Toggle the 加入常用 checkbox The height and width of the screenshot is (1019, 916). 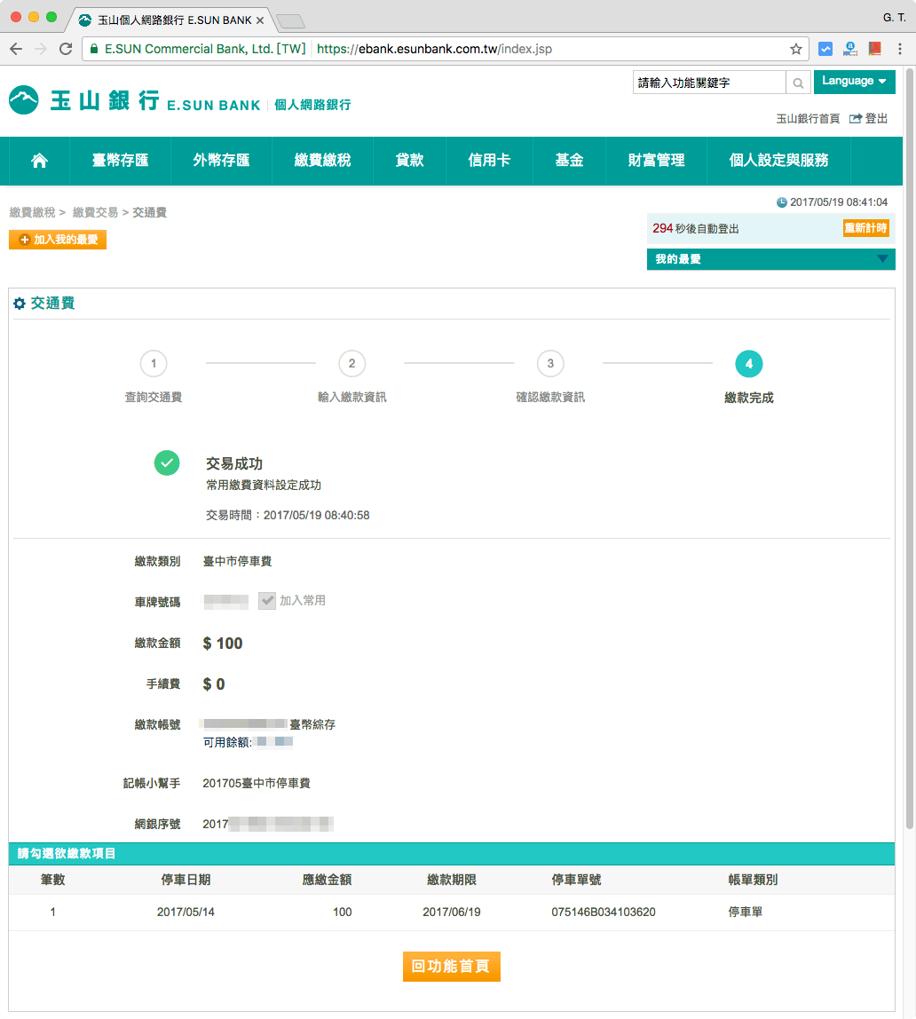tap(267, 601)
